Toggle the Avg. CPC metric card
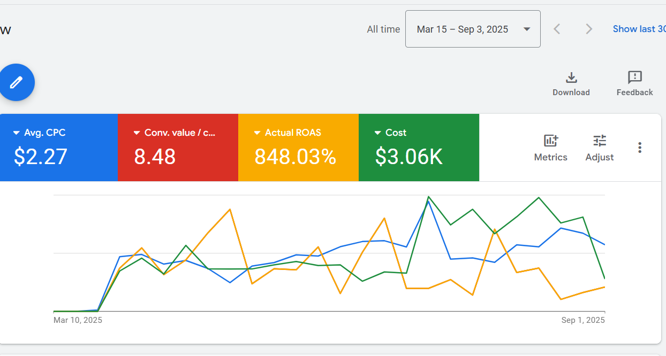Image resolution: width=666 pixels, height=356 pixels. tap(58, 148)
